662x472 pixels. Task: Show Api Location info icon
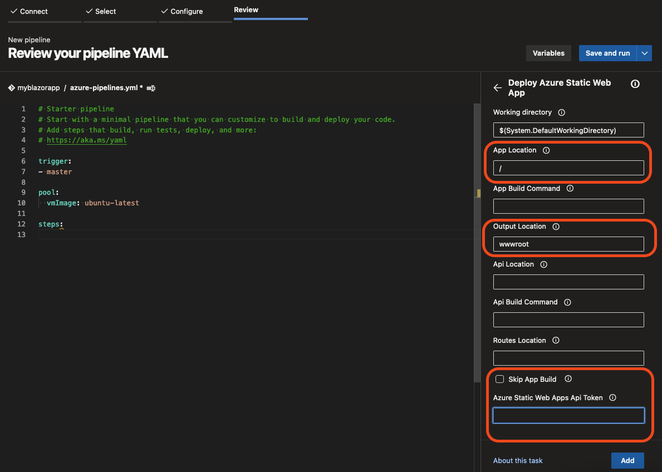click(x=544, y=264)
